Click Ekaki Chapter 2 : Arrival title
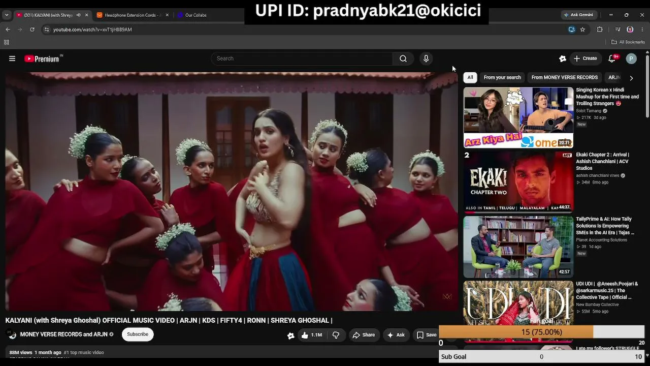The height and width of the screenshot is (366, 650). (x=603, y=161)
